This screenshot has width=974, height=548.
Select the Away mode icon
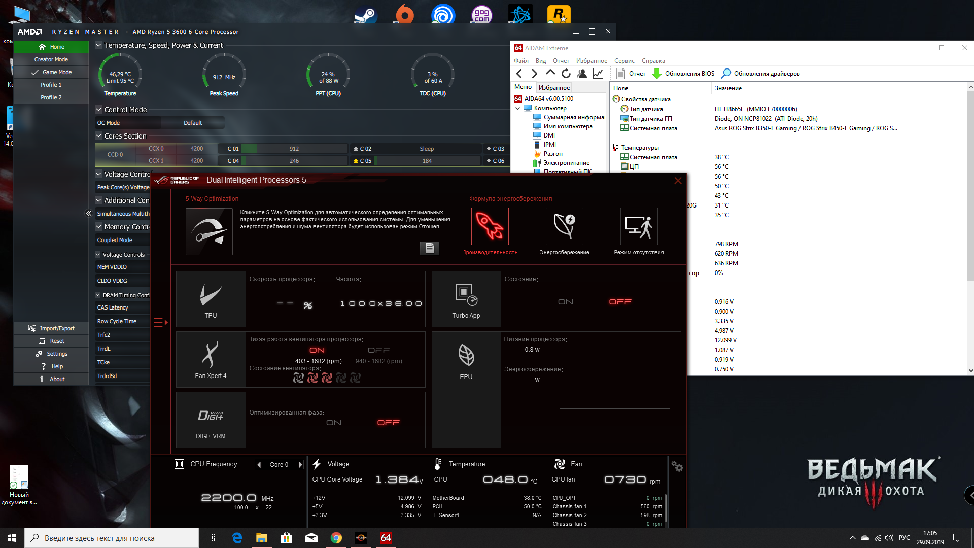(x=639, y=226)
